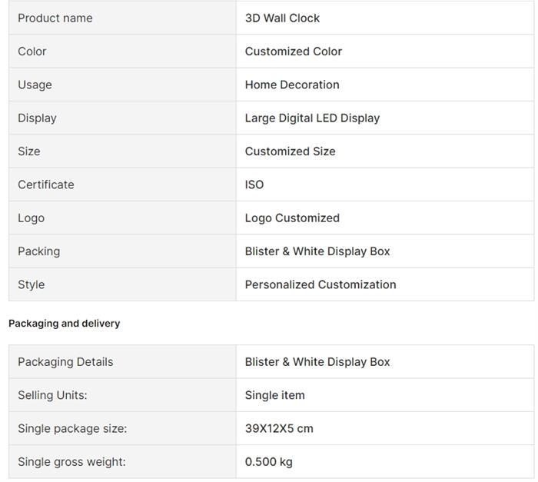This screenshot has height=482, width=538.
Task: Click the "Product name" label cell
Action: (55, 18)
